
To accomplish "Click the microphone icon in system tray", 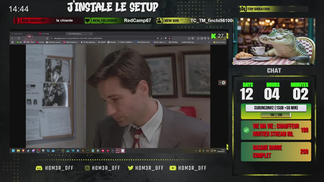I will pos(203,151).
